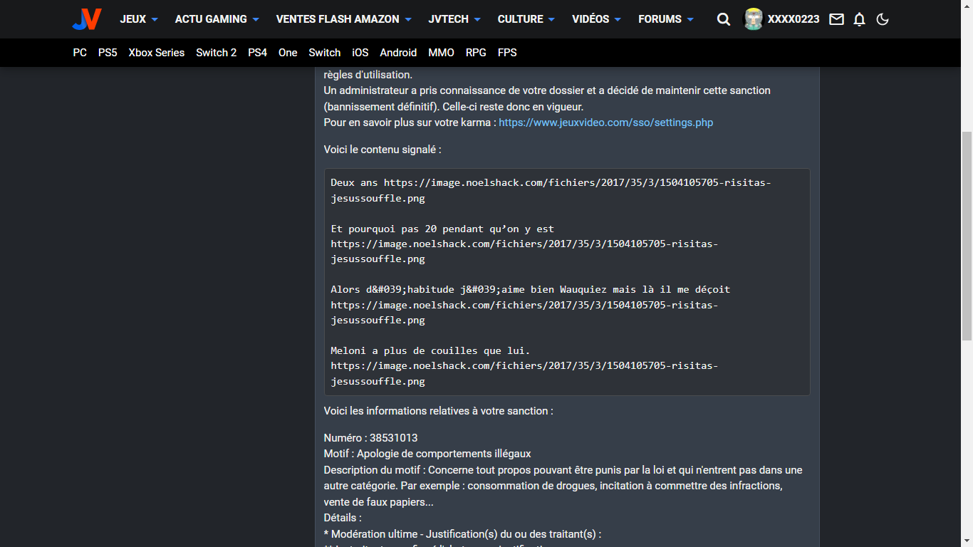The height and width of the screenshot is (547, 973).
Task: Select the Xbox Series platform tab
Action: 156,53
